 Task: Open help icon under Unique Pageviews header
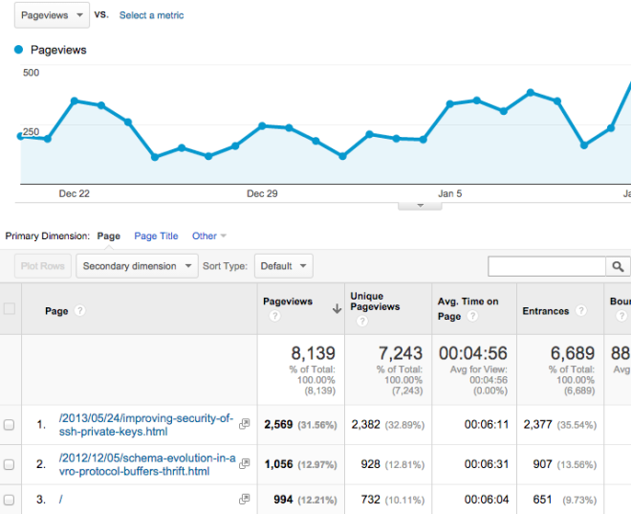pyautogui.click(x=362, y=321)
